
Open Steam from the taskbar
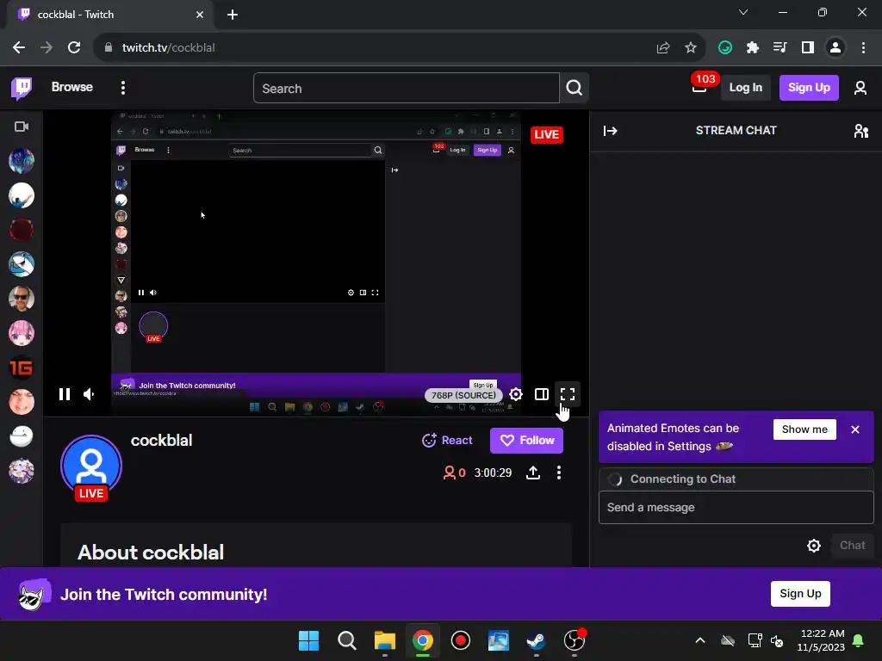click(x=536, y=640)
